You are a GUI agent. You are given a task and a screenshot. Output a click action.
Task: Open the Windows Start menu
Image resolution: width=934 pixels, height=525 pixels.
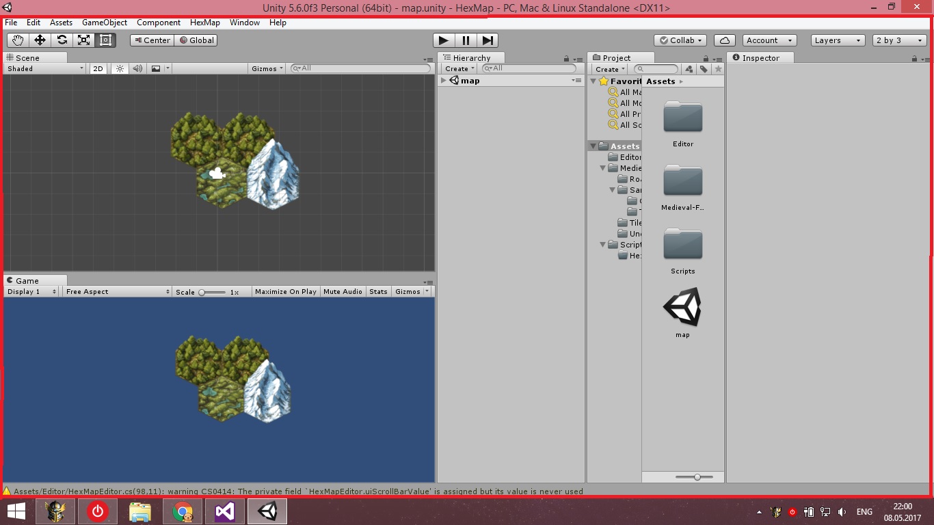(x=16, y=511)
